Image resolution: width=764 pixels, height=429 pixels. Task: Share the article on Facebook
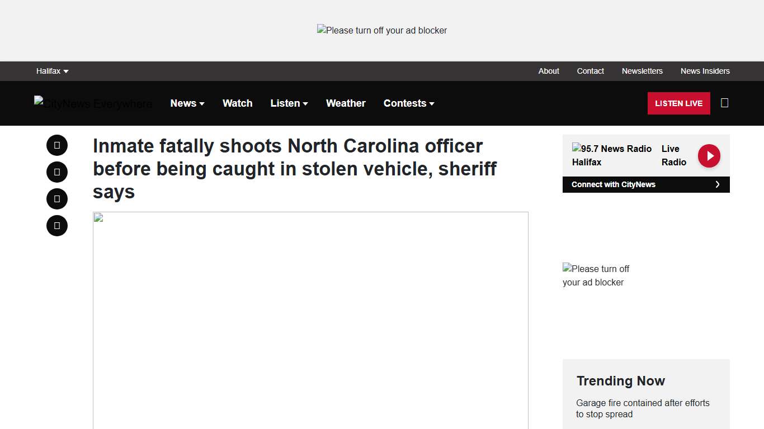(56, 145)
